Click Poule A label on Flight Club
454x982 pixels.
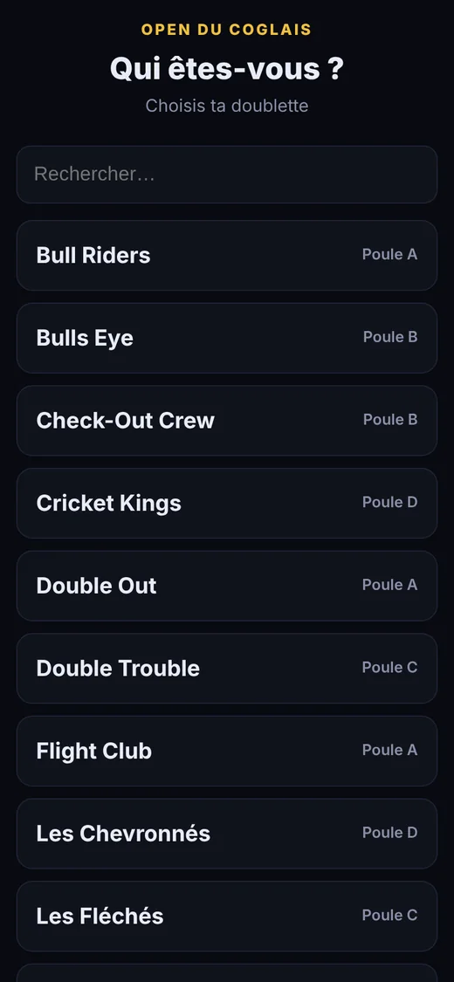tap(389, 751)
